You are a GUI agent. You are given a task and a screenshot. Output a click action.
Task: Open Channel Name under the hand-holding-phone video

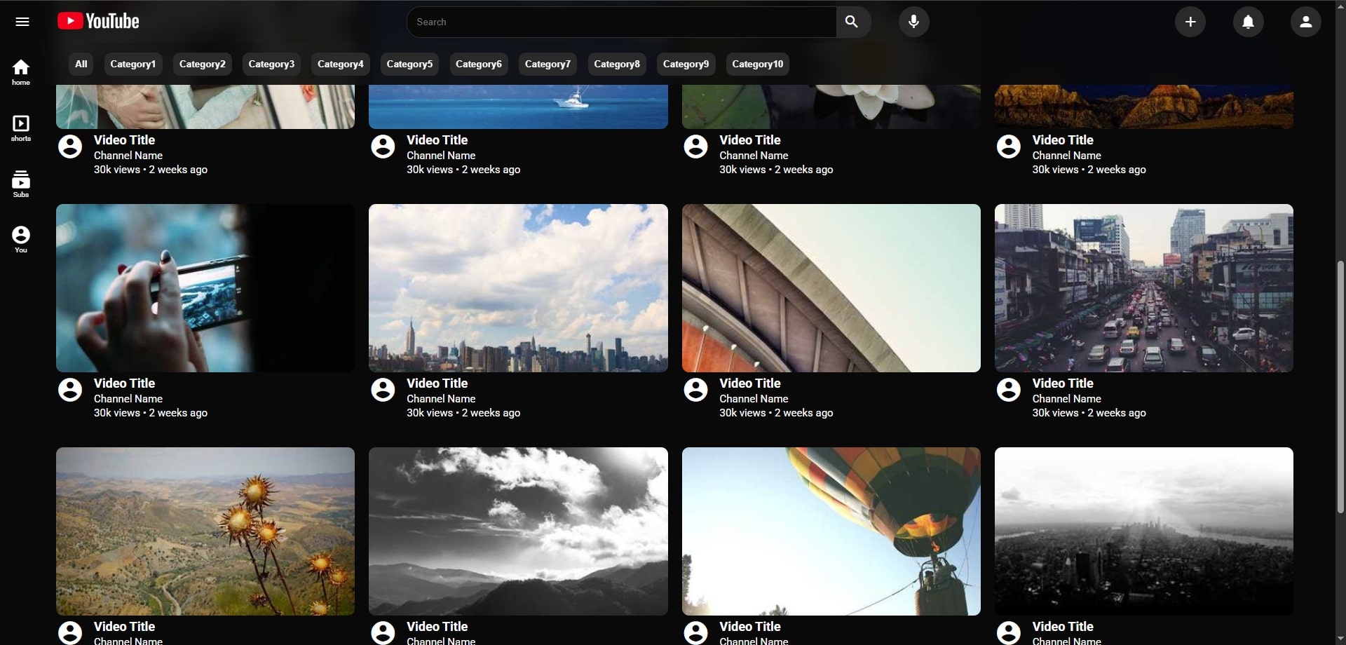pyautogui.click(x=128, y=399)
